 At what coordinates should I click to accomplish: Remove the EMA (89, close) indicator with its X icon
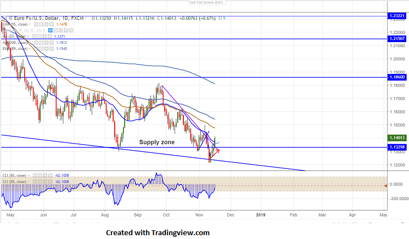click(52, 48)
